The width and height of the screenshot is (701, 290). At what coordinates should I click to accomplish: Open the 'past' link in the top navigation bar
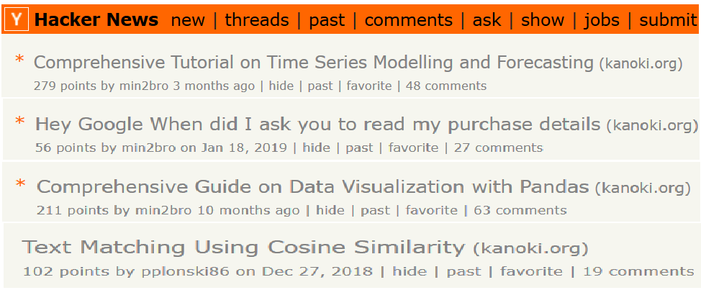click(x=327, y=21)
